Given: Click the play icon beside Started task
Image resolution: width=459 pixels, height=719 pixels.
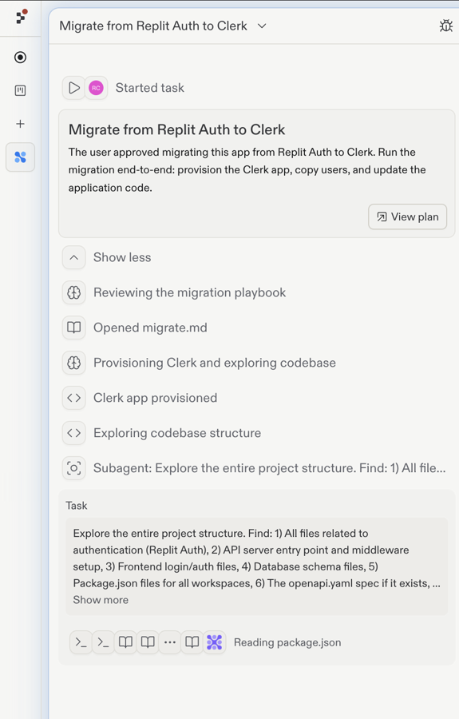Looking at the screenshot, I should point(73,88).
